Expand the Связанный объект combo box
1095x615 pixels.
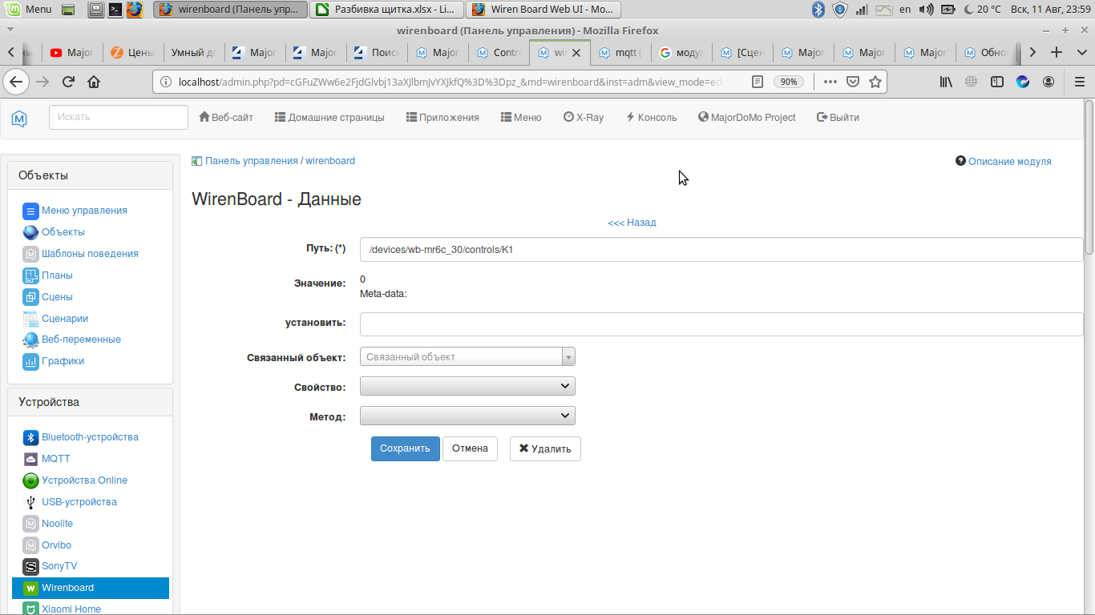click(x=467, y=357)
